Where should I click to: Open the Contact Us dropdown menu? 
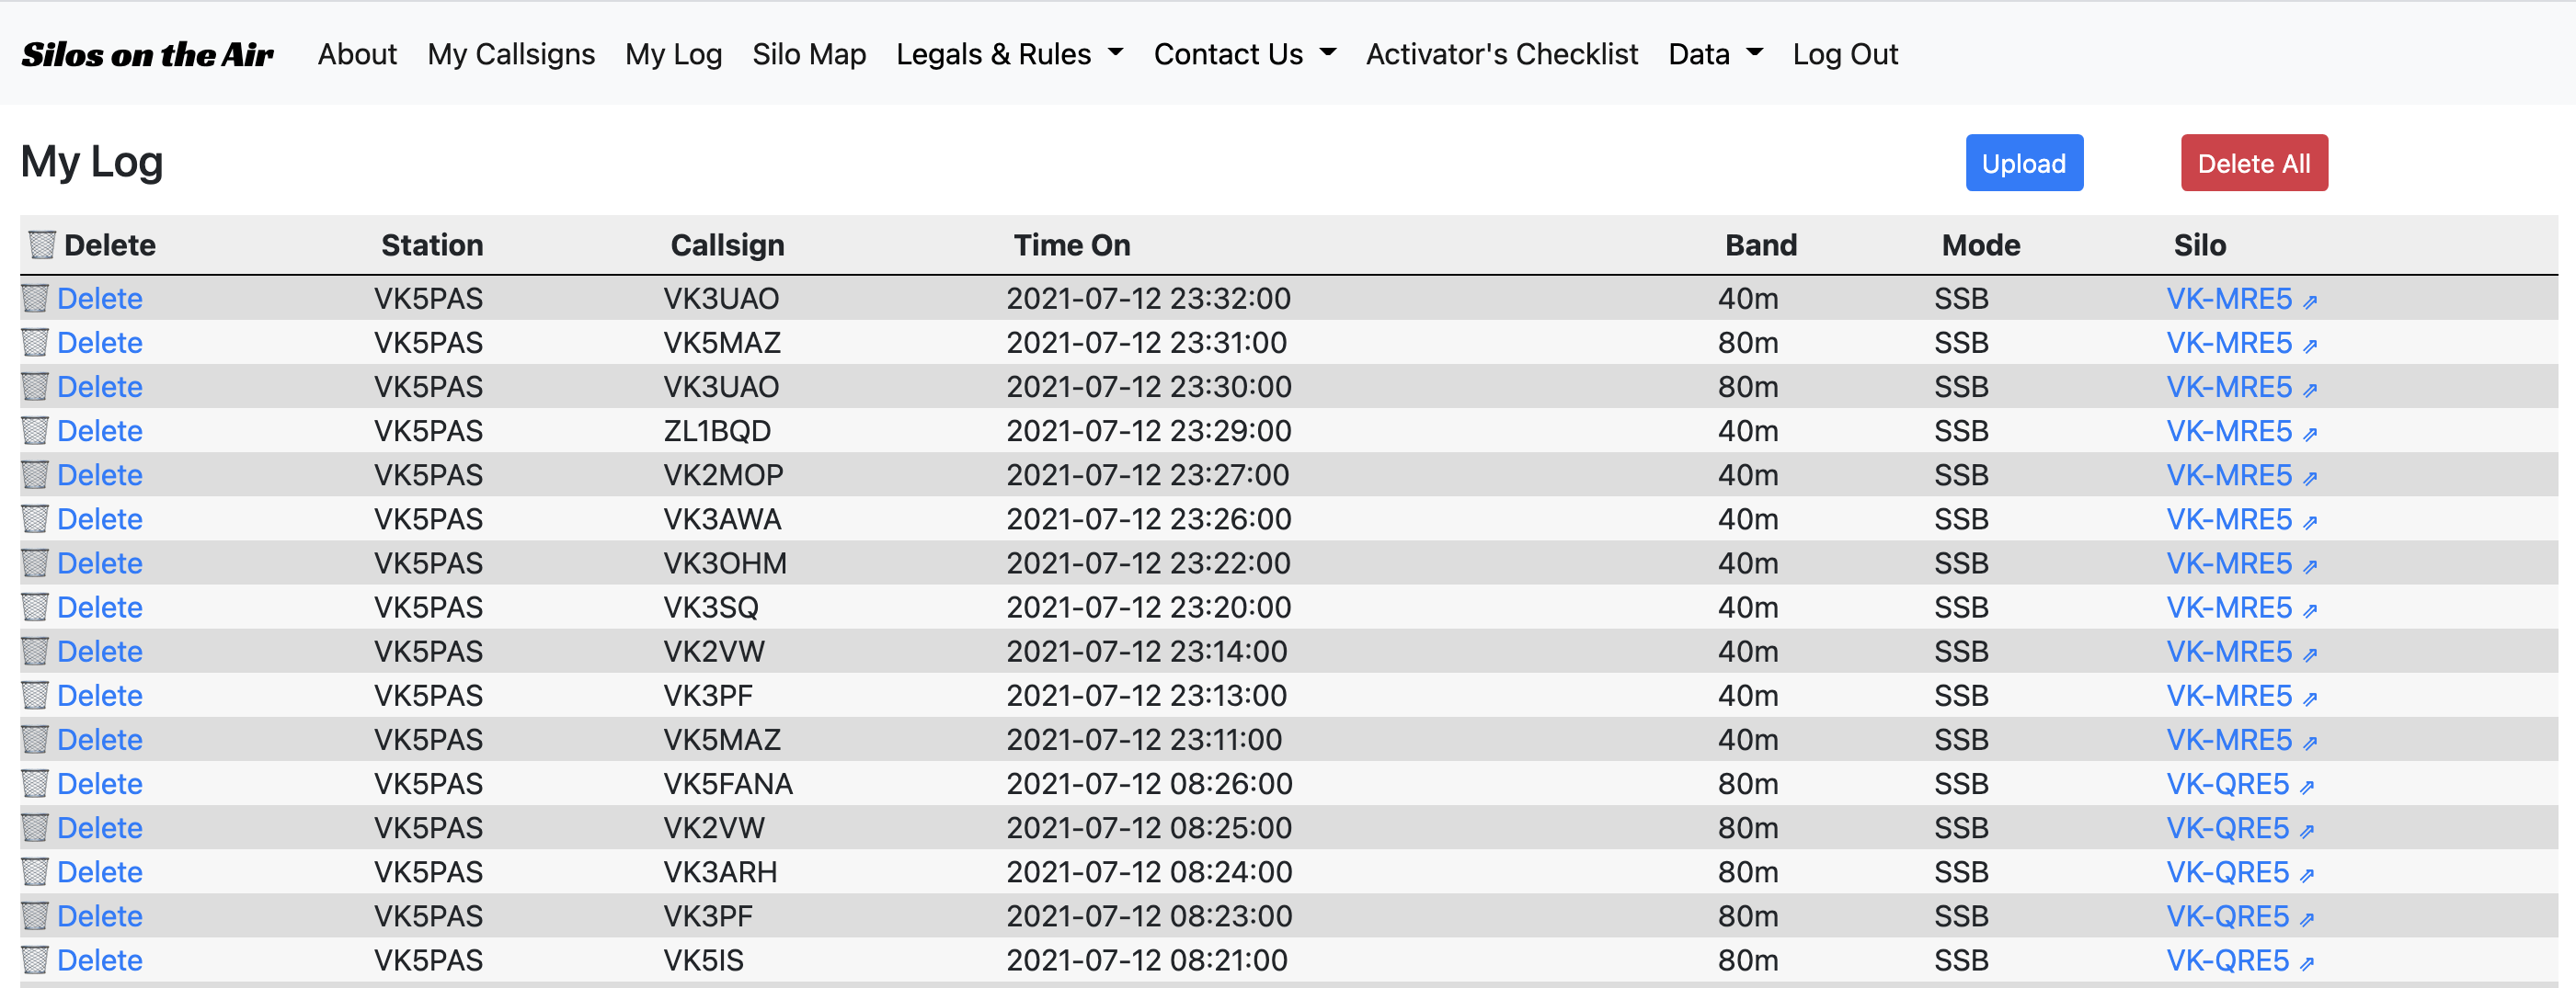click(x=1244, y=54)
